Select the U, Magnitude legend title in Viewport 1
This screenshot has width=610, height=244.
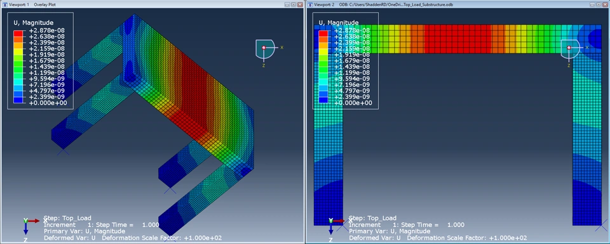pos(34,23)
